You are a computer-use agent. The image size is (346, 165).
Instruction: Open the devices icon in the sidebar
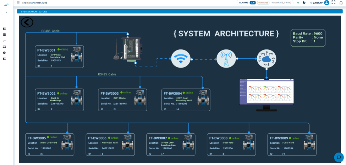coord(4,47)
